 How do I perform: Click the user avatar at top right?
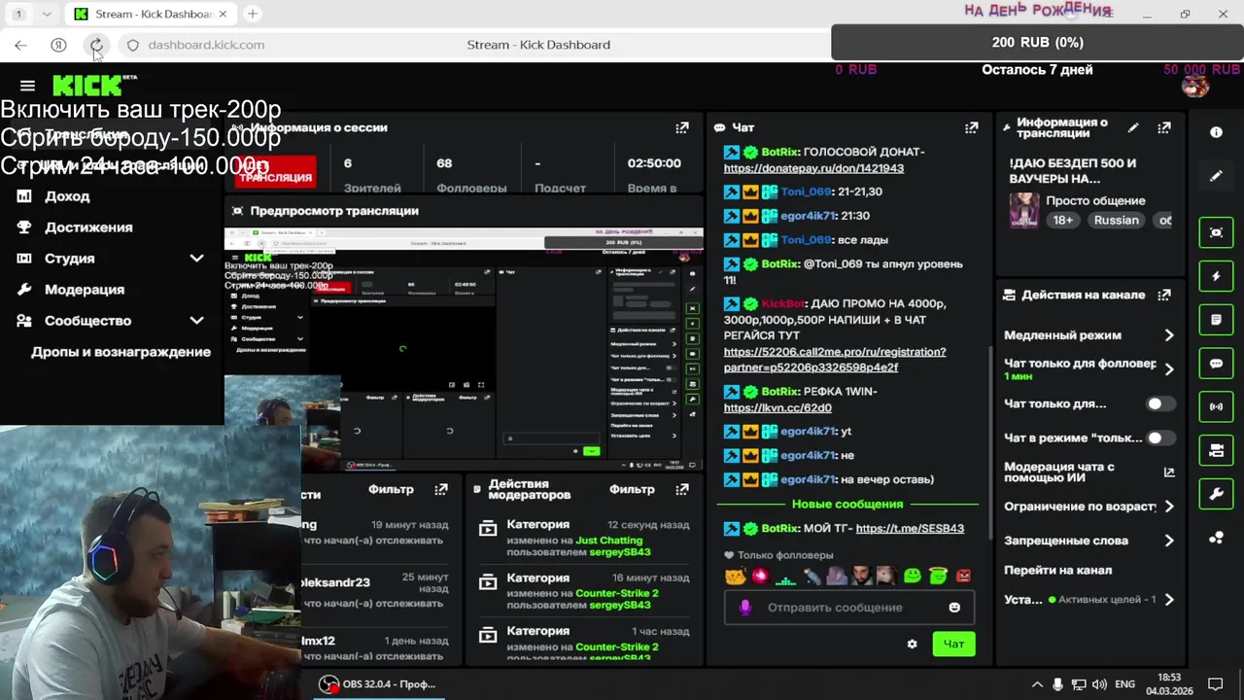(1195, 86)
